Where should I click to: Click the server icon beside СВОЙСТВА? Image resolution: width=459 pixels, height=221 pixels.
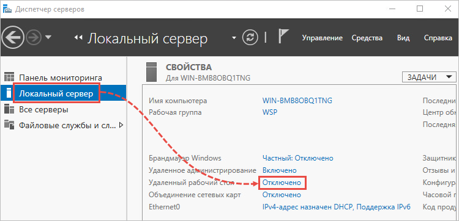pos(151,71)
